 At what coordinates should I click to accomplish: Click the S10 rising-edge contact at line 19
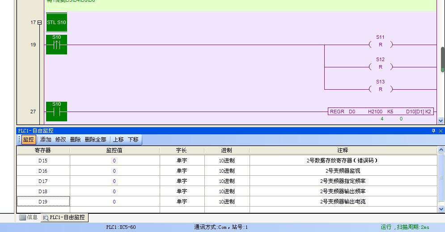(56, 45)
